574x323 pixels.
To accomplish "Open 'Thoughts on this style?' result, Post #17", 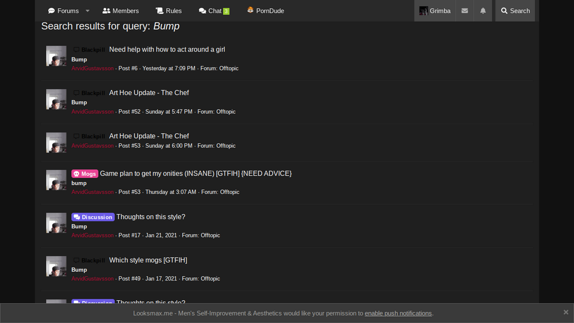I will 151,217.
